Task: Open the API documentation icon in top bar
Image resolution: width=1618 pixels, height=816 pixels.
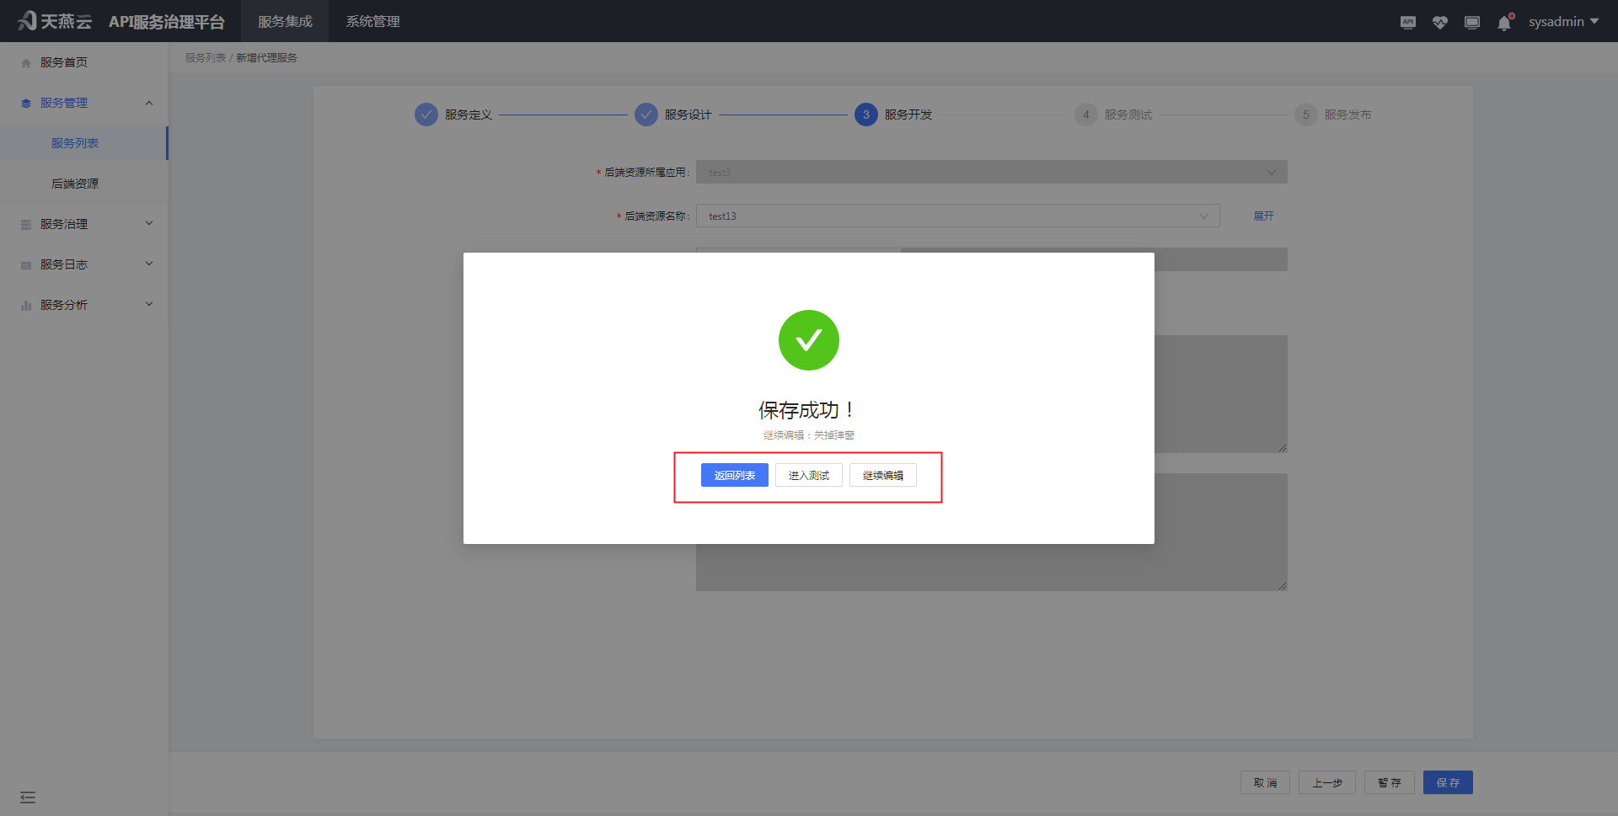Action: point(1407,22)
